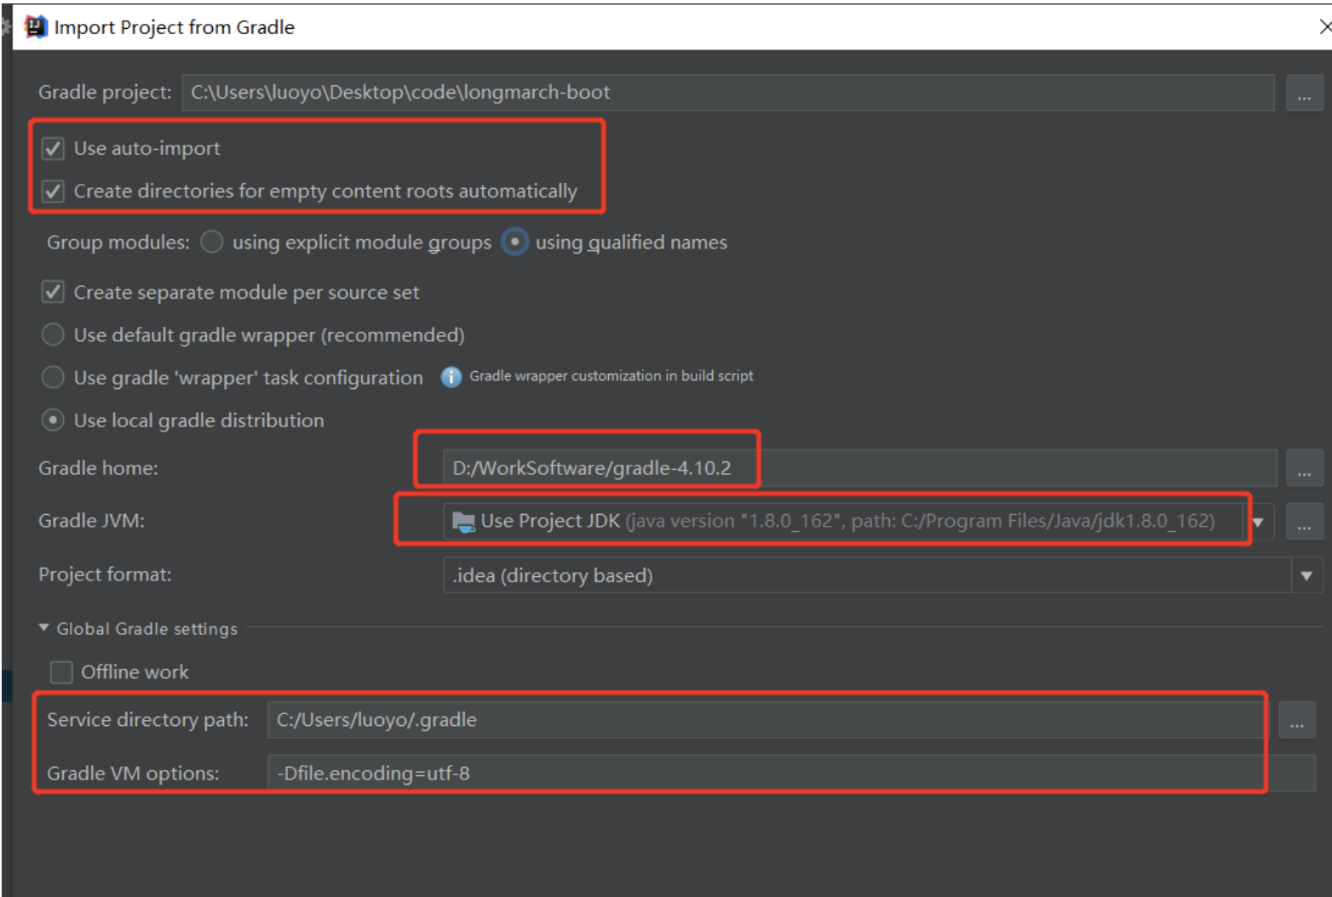Collapse Global Gradle settings section
Viewport: 1332px width, 897px height.
(x=43, y=628)
